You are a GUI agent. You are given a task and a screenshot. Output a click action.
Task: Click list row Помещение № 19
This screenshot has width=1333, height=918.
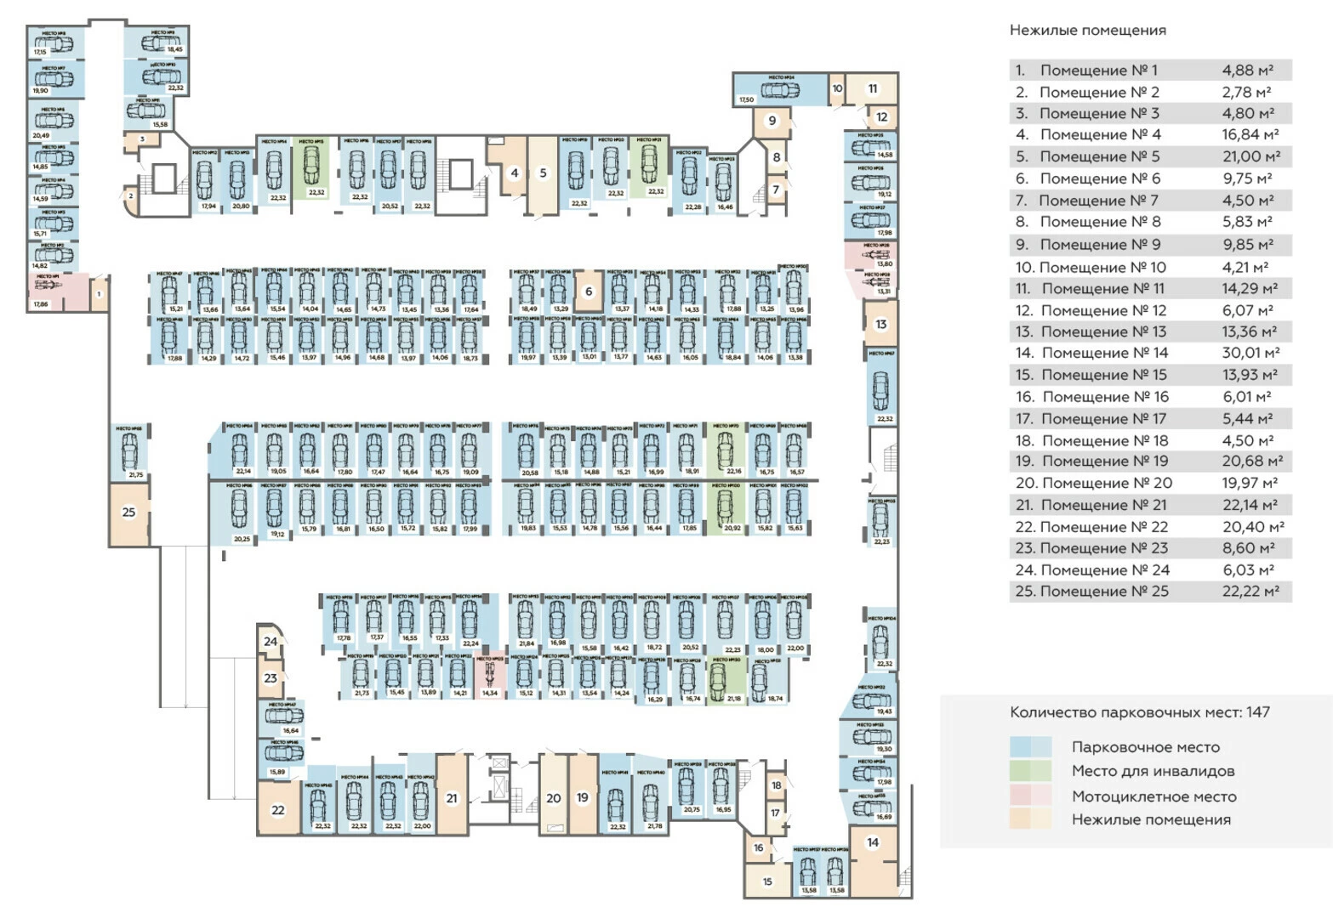[1150, 461]
